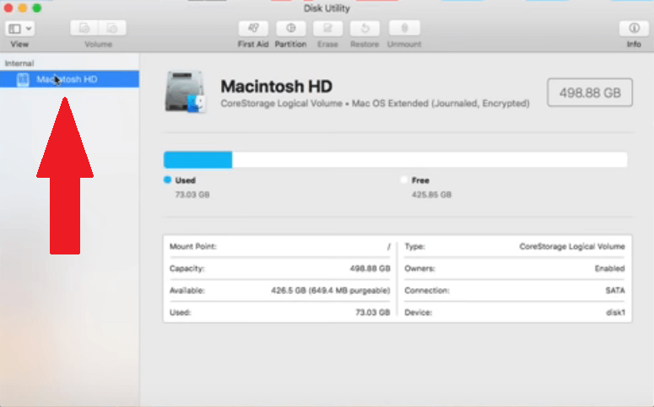Click the CoreStorage Logical Volume type value

pyautogui.click(x=572, y=247)
